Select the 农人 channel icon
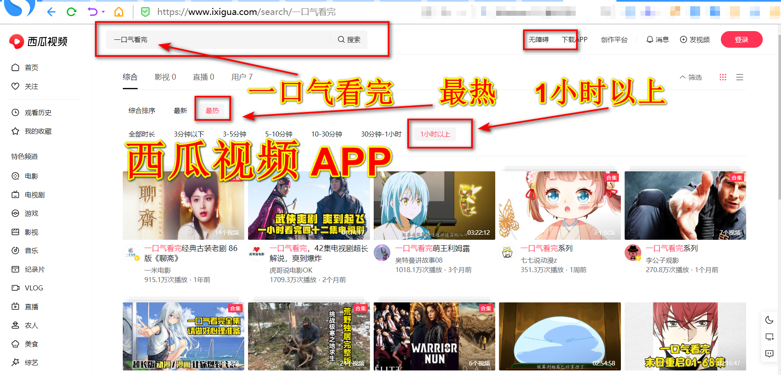 [x=15, y=325]
